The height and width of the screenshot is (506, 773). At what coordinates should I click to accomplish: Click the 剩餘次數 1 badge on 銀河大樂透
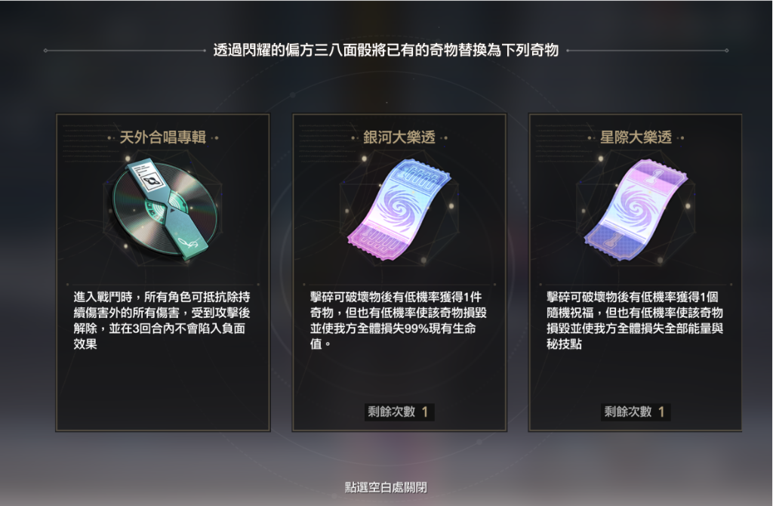point(399,412)
